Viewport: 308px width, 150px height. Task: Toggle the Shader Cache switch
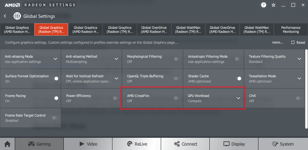(238, 79)
